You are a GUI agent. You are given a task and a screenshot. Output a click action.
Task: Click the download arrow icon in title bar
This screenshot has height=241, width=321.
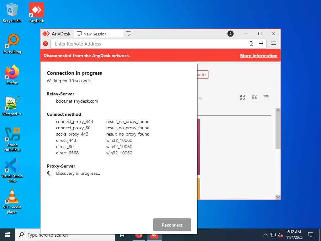coord(230,34)
